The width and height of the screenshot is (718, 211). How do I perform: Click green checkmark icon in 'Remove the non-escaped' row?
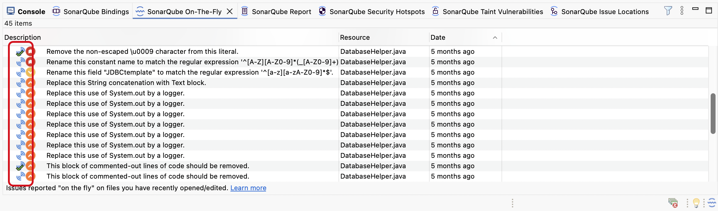[20, 52]
